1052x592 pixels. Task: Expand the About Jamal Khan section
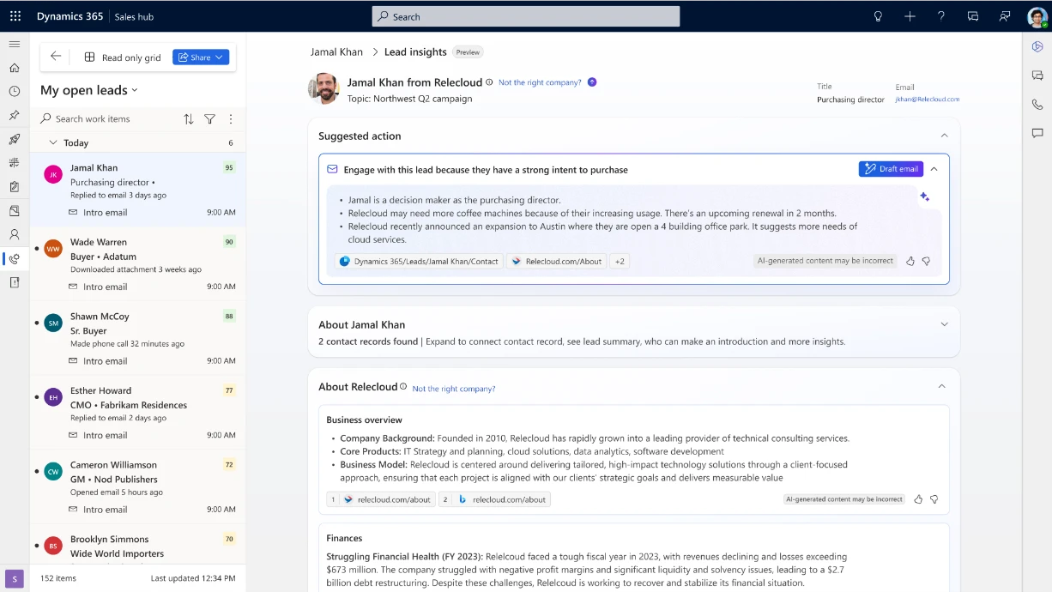pyautogui.click(x=945, y=324)
